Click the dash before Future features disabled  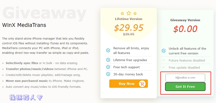[164, 60]
